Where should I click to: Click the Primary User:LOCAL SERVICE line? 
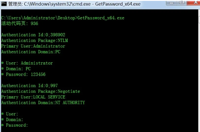coord(33,97)
